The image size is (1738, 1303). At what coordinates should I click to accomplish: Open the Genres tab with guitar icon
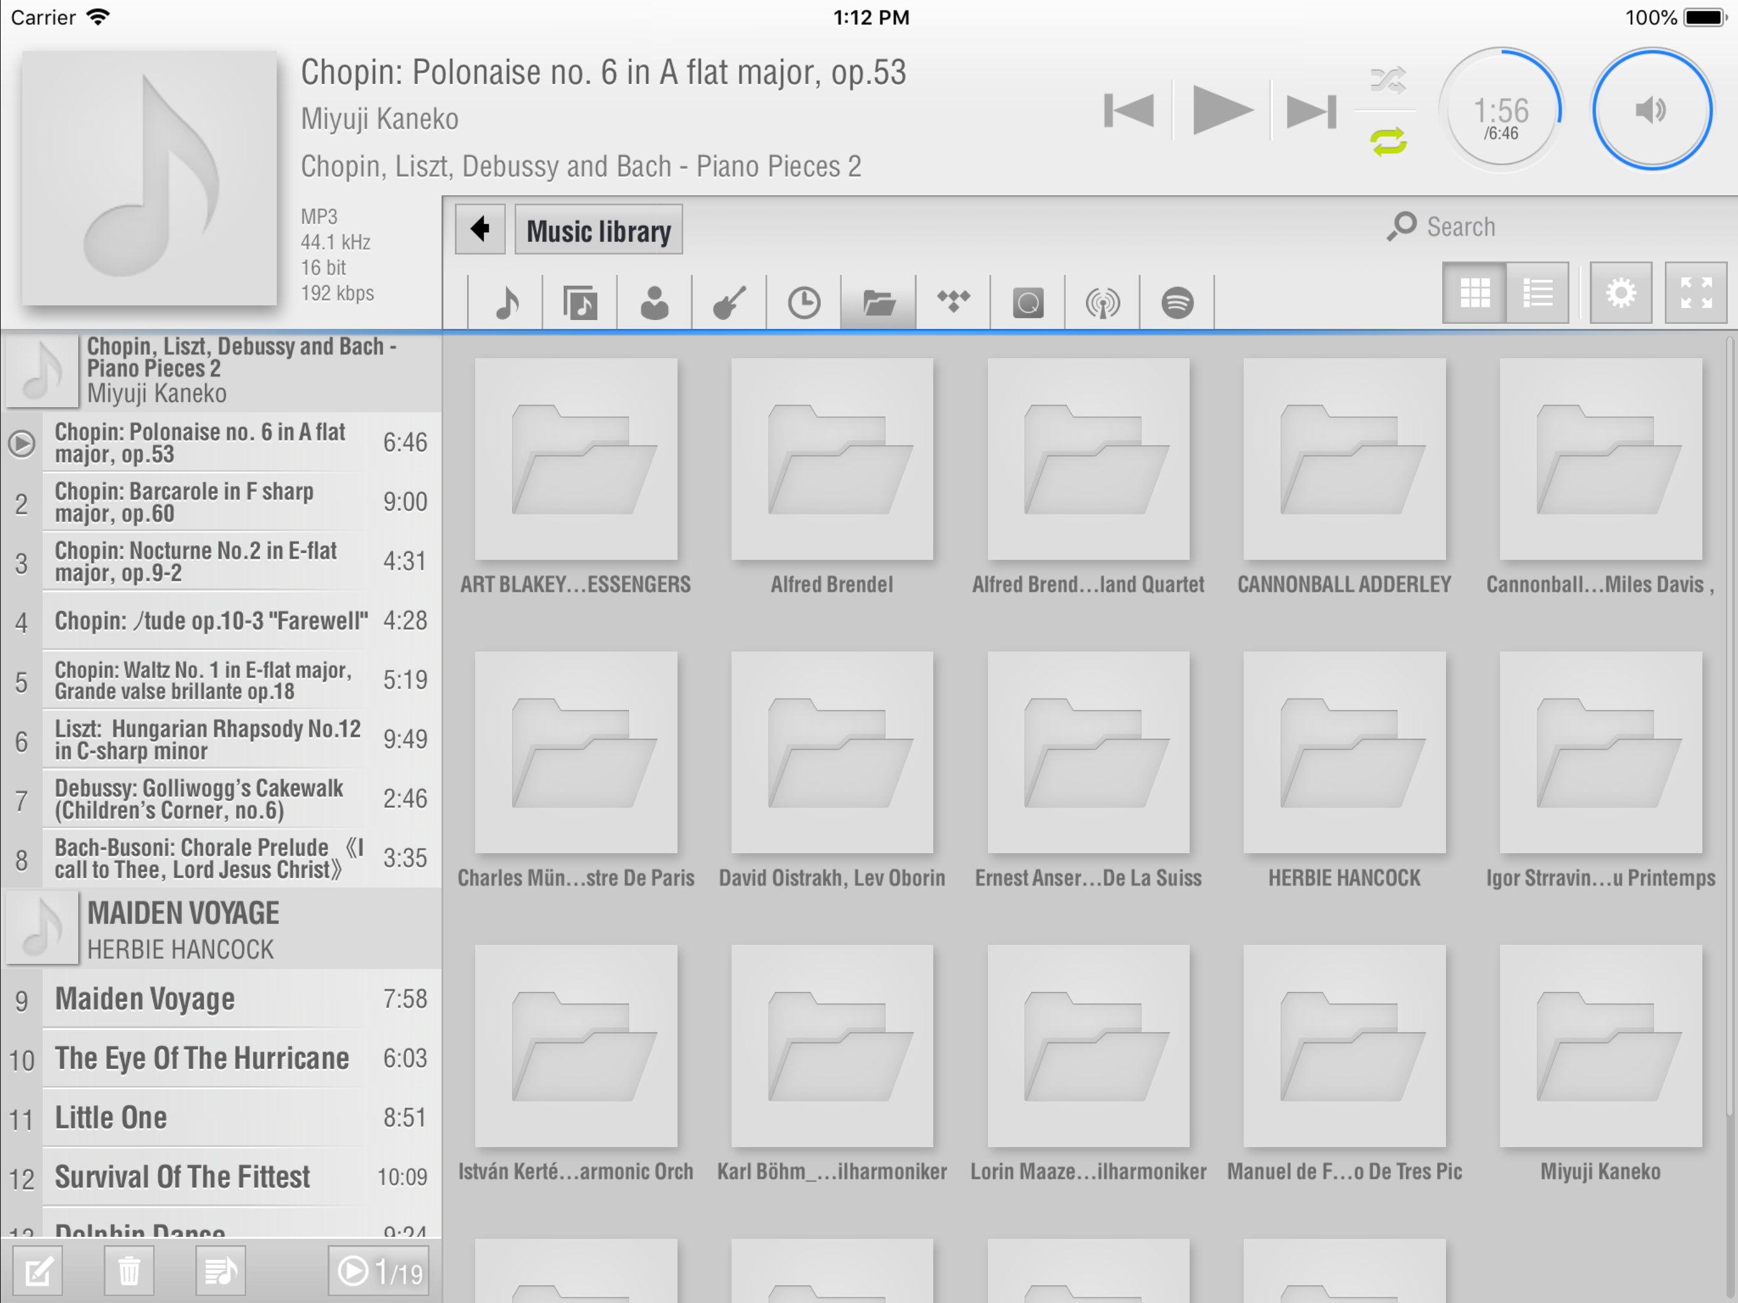pos(729,303)
